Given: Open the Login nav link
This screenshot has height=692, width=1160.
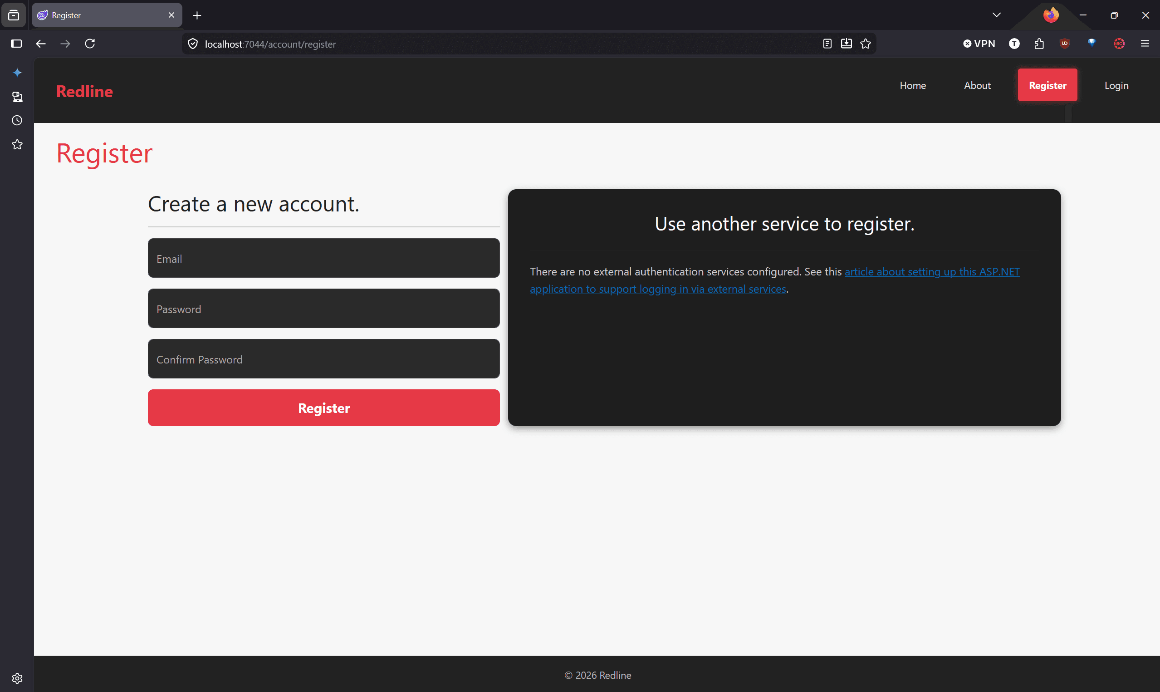Looking at the screenshot, I should click(x=1116, y=85).
